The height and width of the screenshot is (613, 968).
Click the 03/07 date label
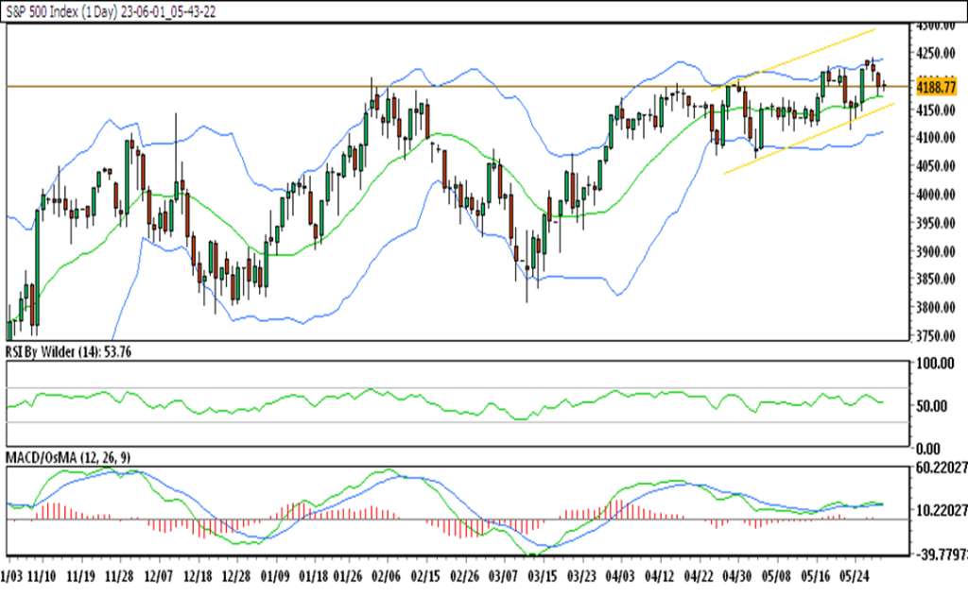503,576
